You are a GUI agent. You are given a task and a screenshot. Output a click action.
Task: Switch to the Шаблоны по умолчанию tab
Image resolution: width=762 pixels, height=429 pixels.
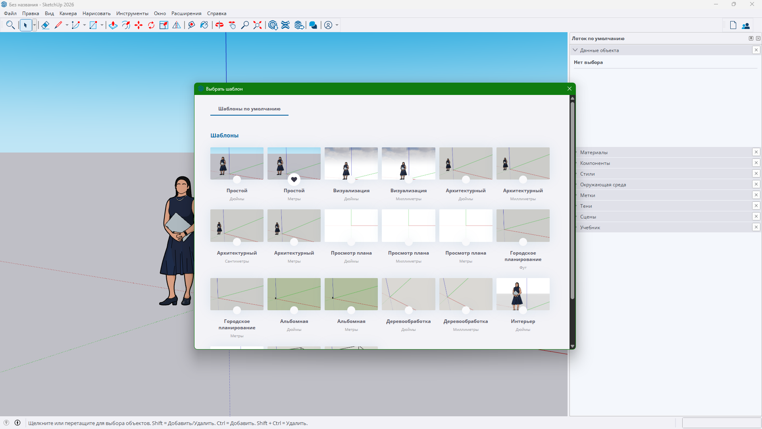pyautogui.click(x=249, y=108)
